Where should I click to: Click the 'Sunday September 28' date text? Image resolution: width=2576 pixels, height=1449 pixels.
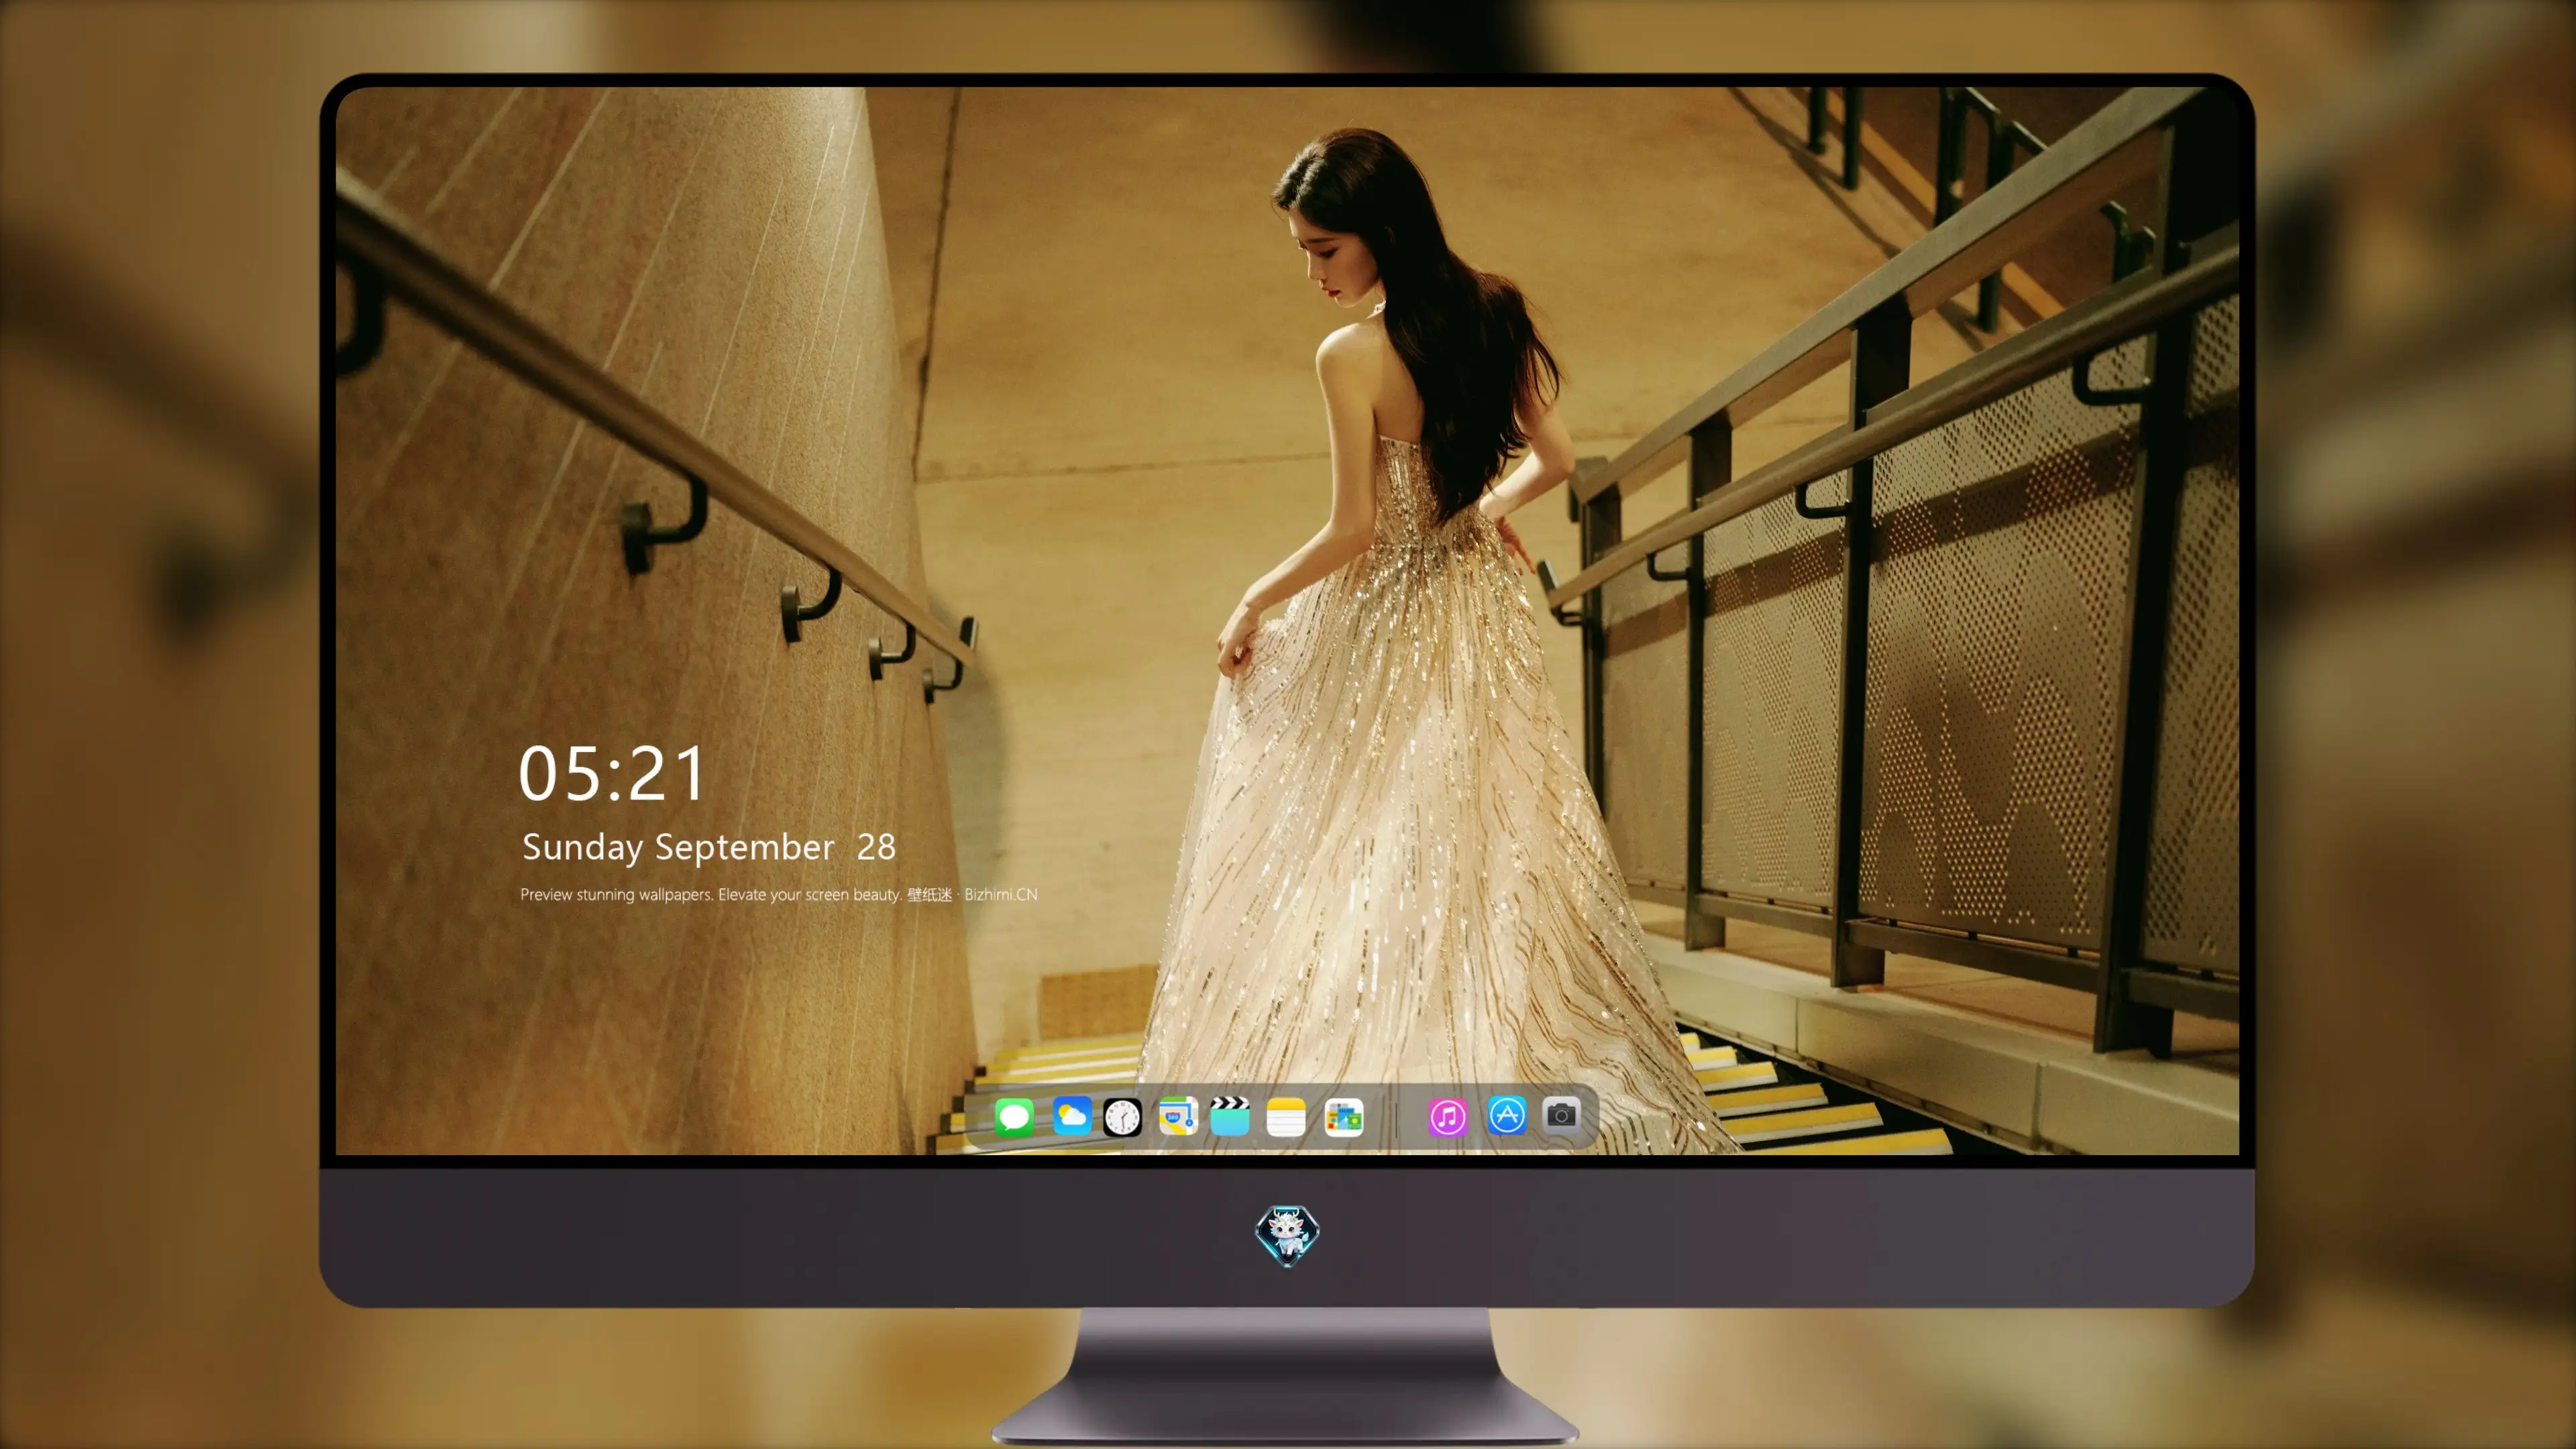709,847
